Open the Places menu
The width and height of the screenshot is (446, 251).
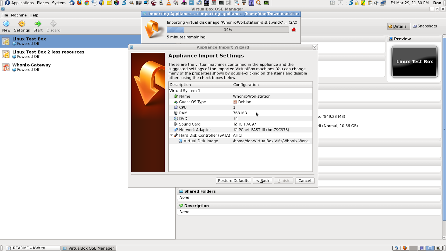43,3
